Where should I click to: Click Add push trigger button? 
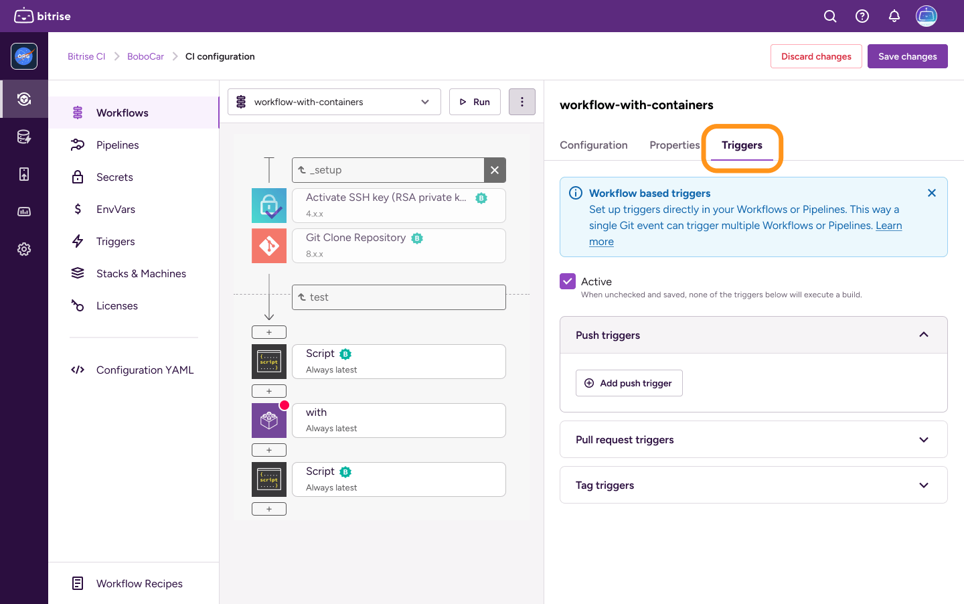[629, 383]
